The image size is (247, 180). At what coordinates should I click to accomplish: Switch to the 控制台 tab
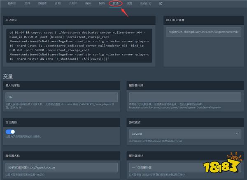point(12,3)
